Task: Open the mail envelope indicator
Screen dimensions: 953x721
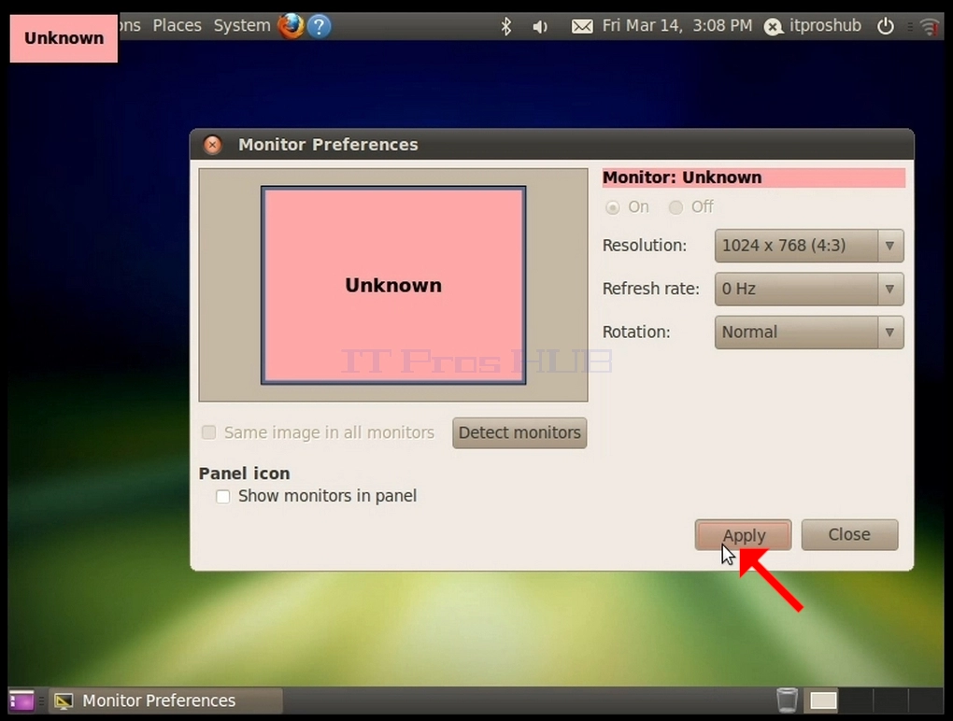Action: pos(582,26)
